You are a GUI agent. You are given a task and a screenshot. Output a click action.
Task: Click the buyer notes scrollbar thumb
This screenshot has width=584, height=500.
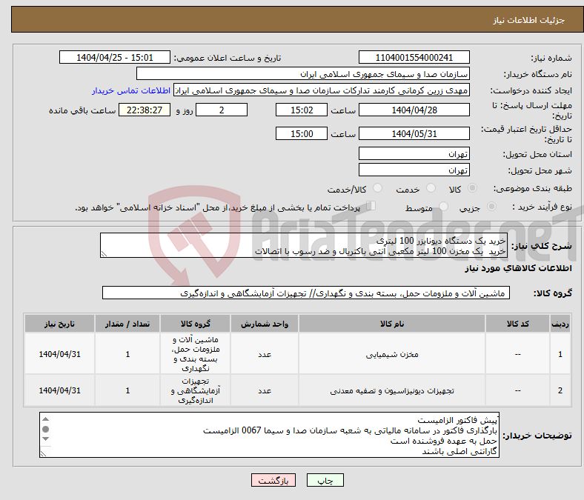[x=45, y=430]
